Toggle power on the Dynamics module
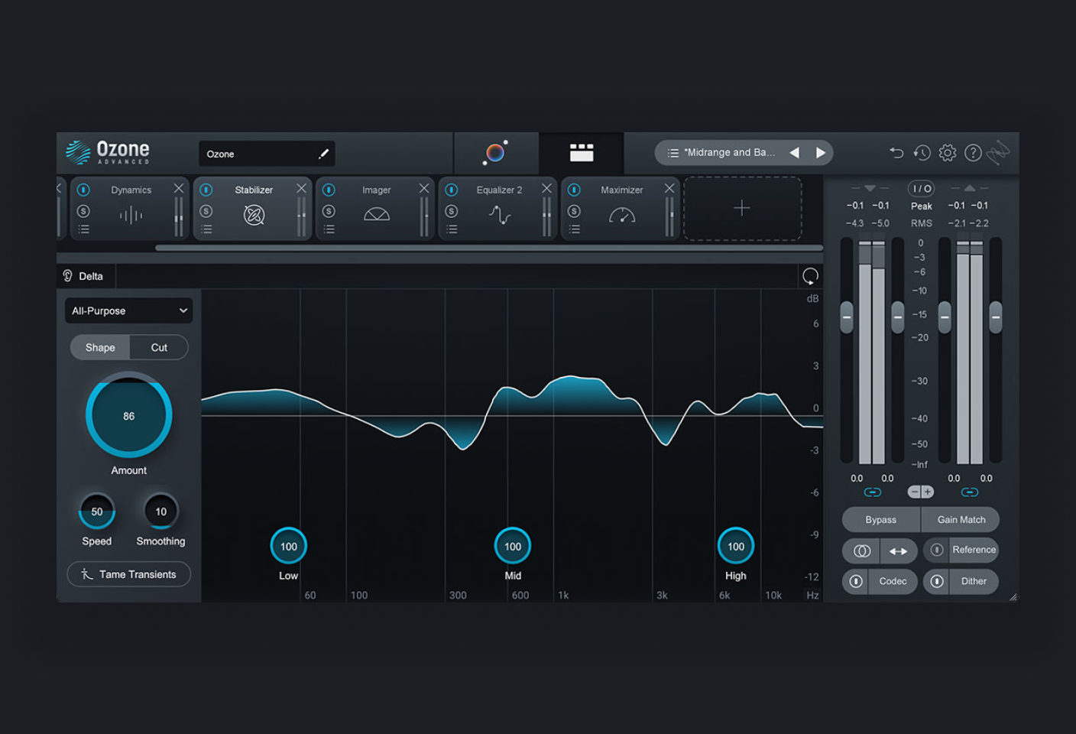 (84, 190)
